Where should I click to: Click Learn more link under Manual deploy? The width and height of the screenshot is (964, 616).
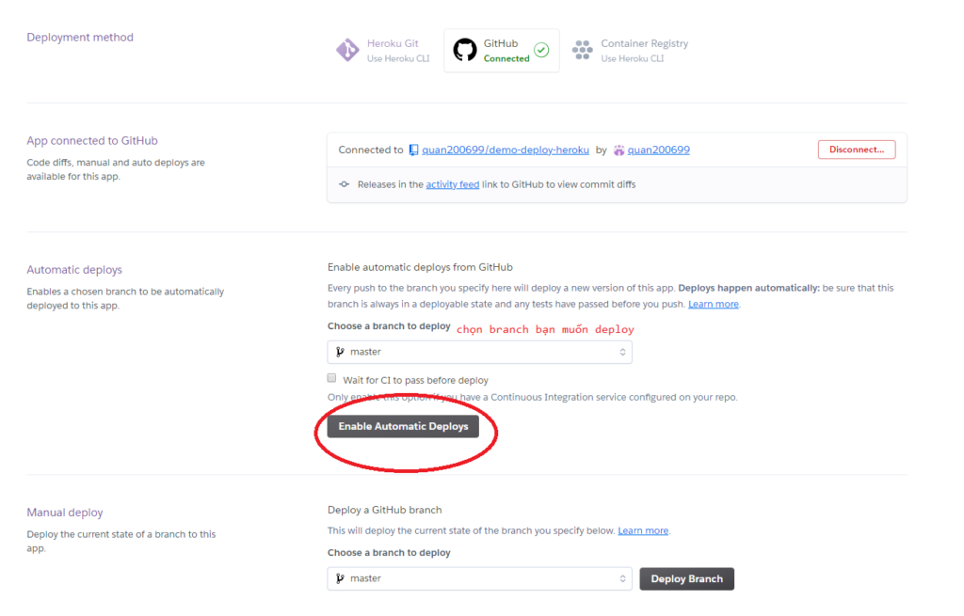(643, 530)
